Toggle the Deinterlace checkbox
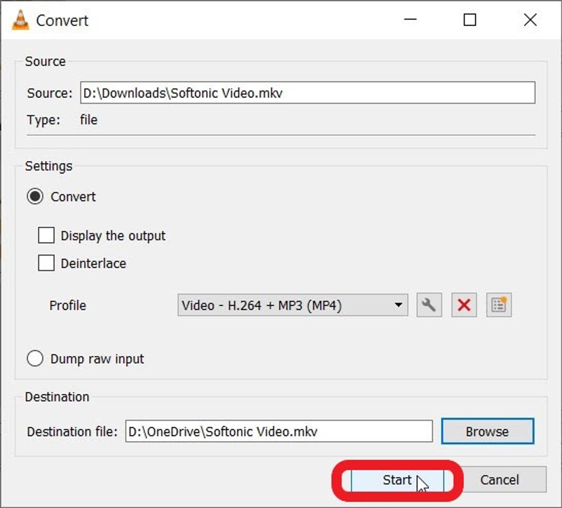562x508 pixels. 45,263
